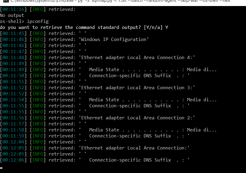The height and width of the screenshot is (173, 246).
Task: Click 'Media State' text at 00:11:54
Action: (104, 100)
